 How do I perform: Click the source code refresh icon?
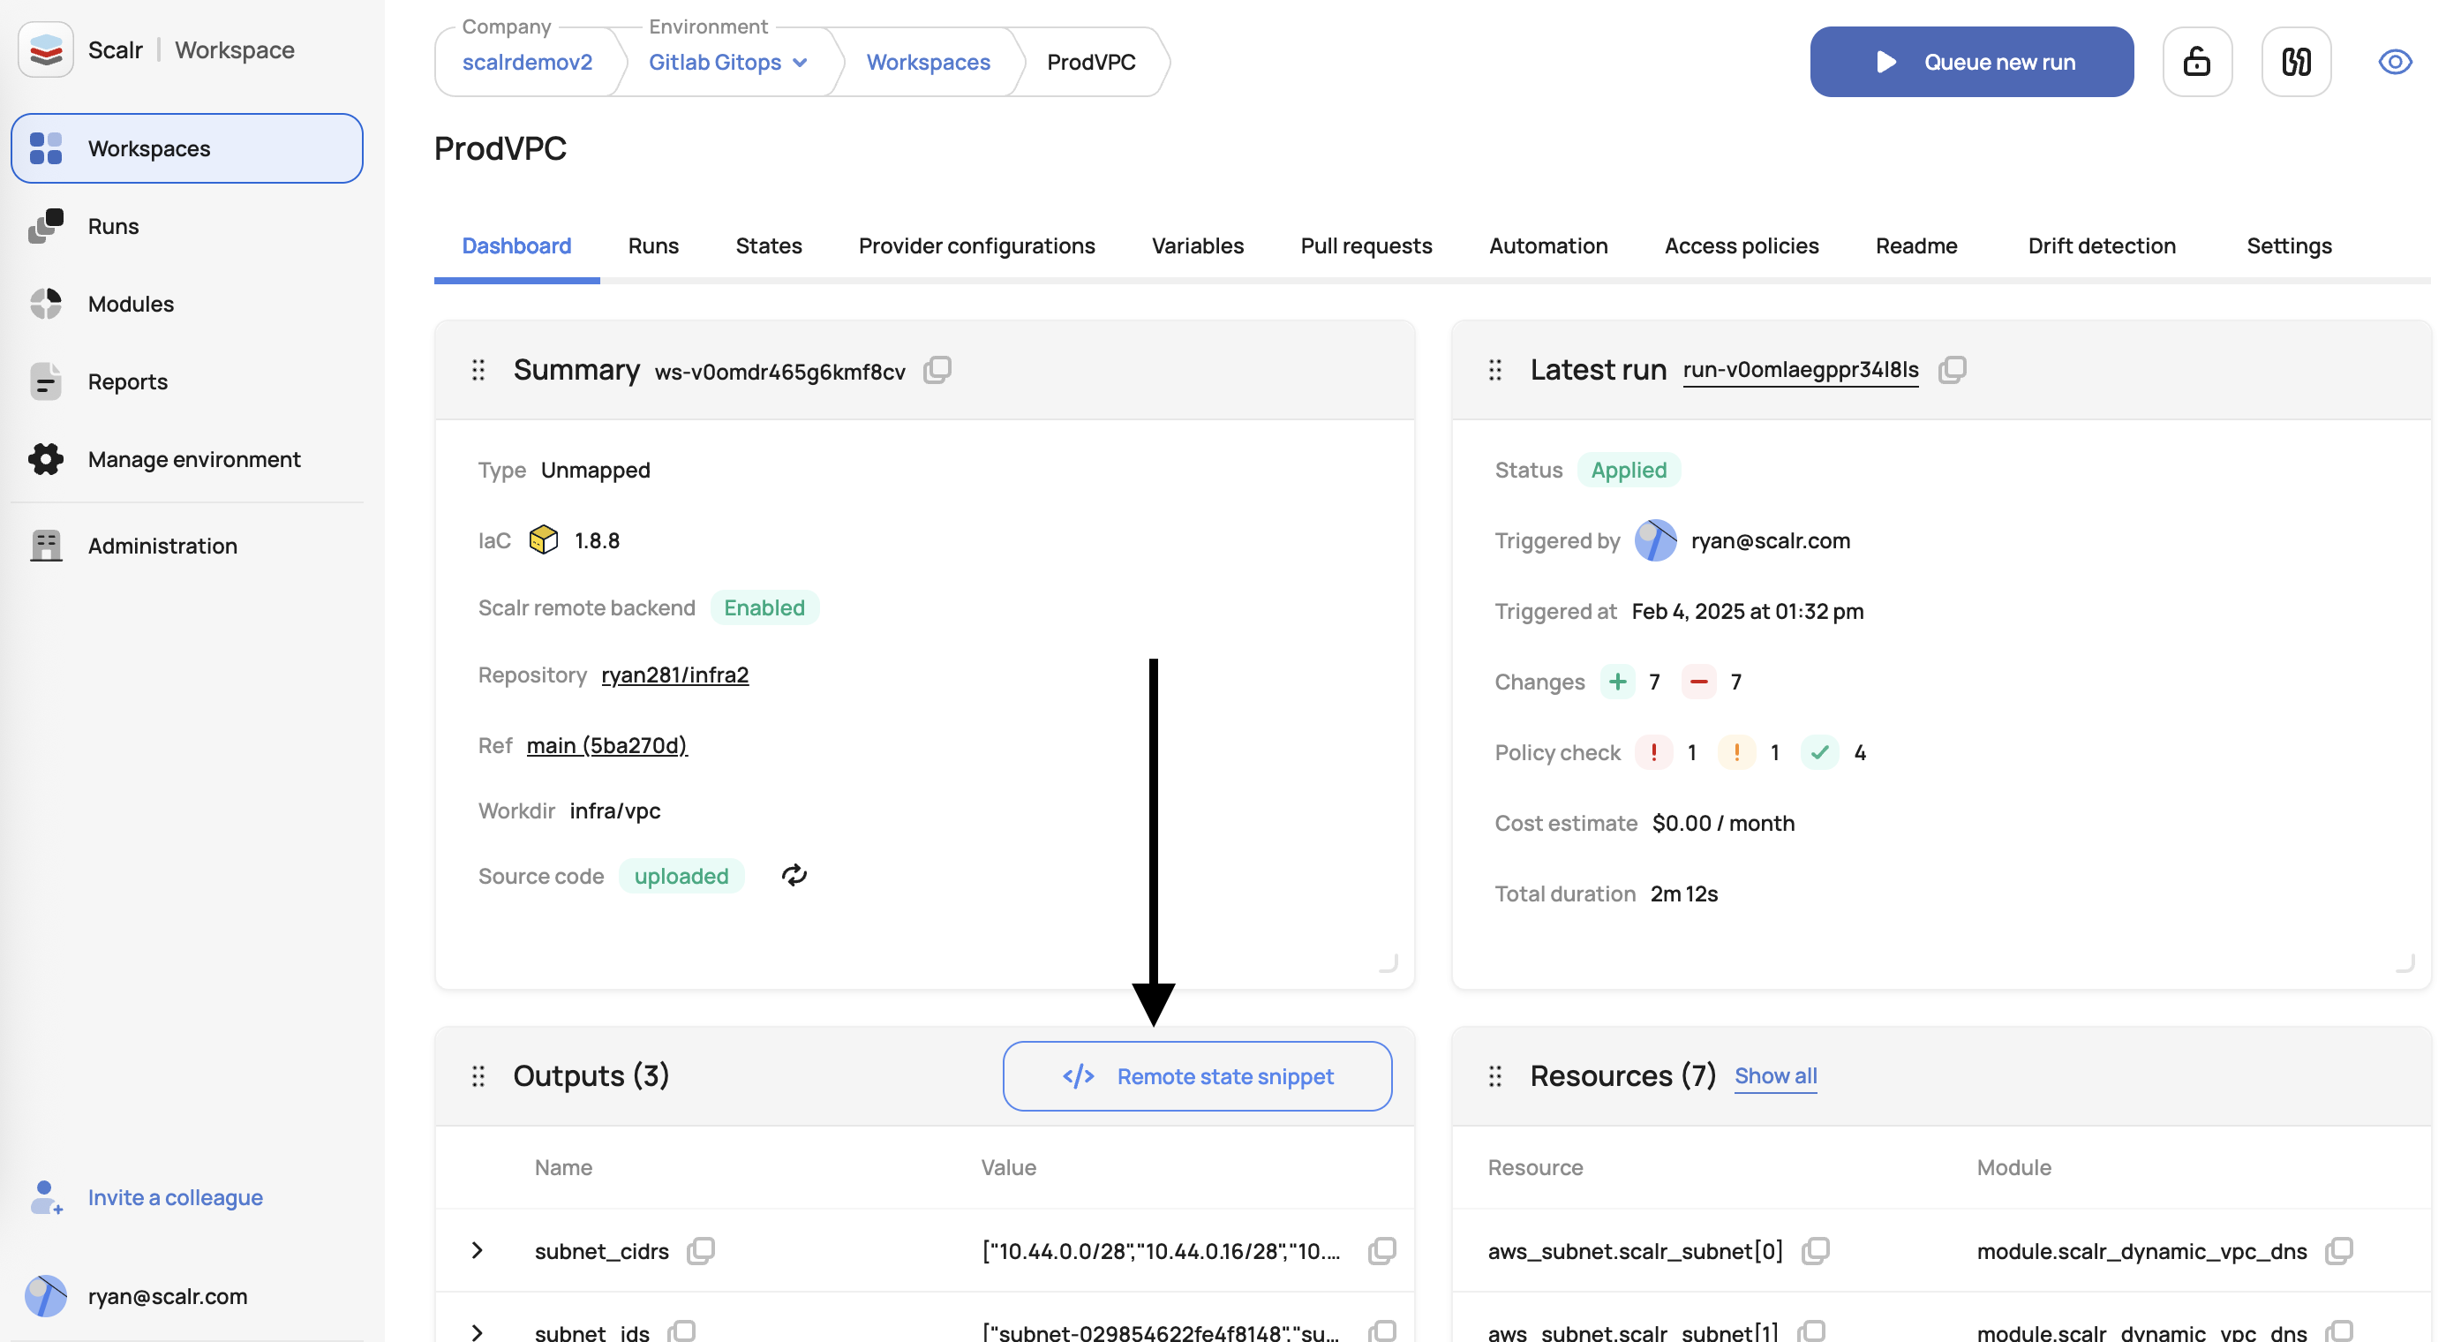coord(794,875)
